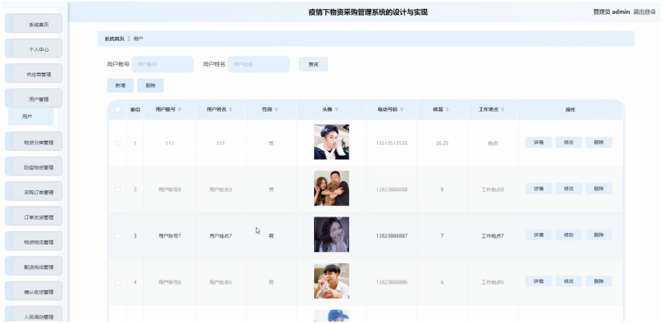This screenshot has width=664, height=324.
Task: Open avatar thumbnail of 用户账号7
Action: (331, 235)
